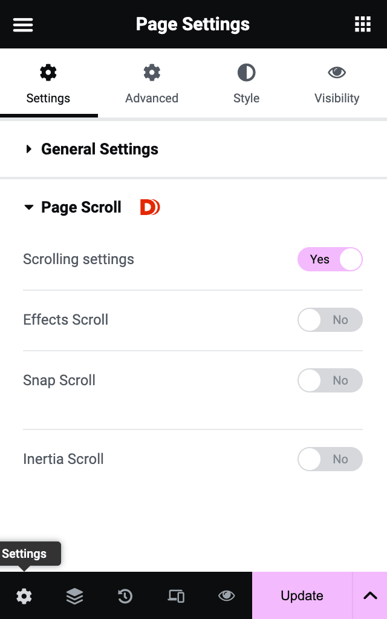Switch to the Style tab
This screenshot has width=387, height=619.
pyautogui.click(x=246, y=84)
